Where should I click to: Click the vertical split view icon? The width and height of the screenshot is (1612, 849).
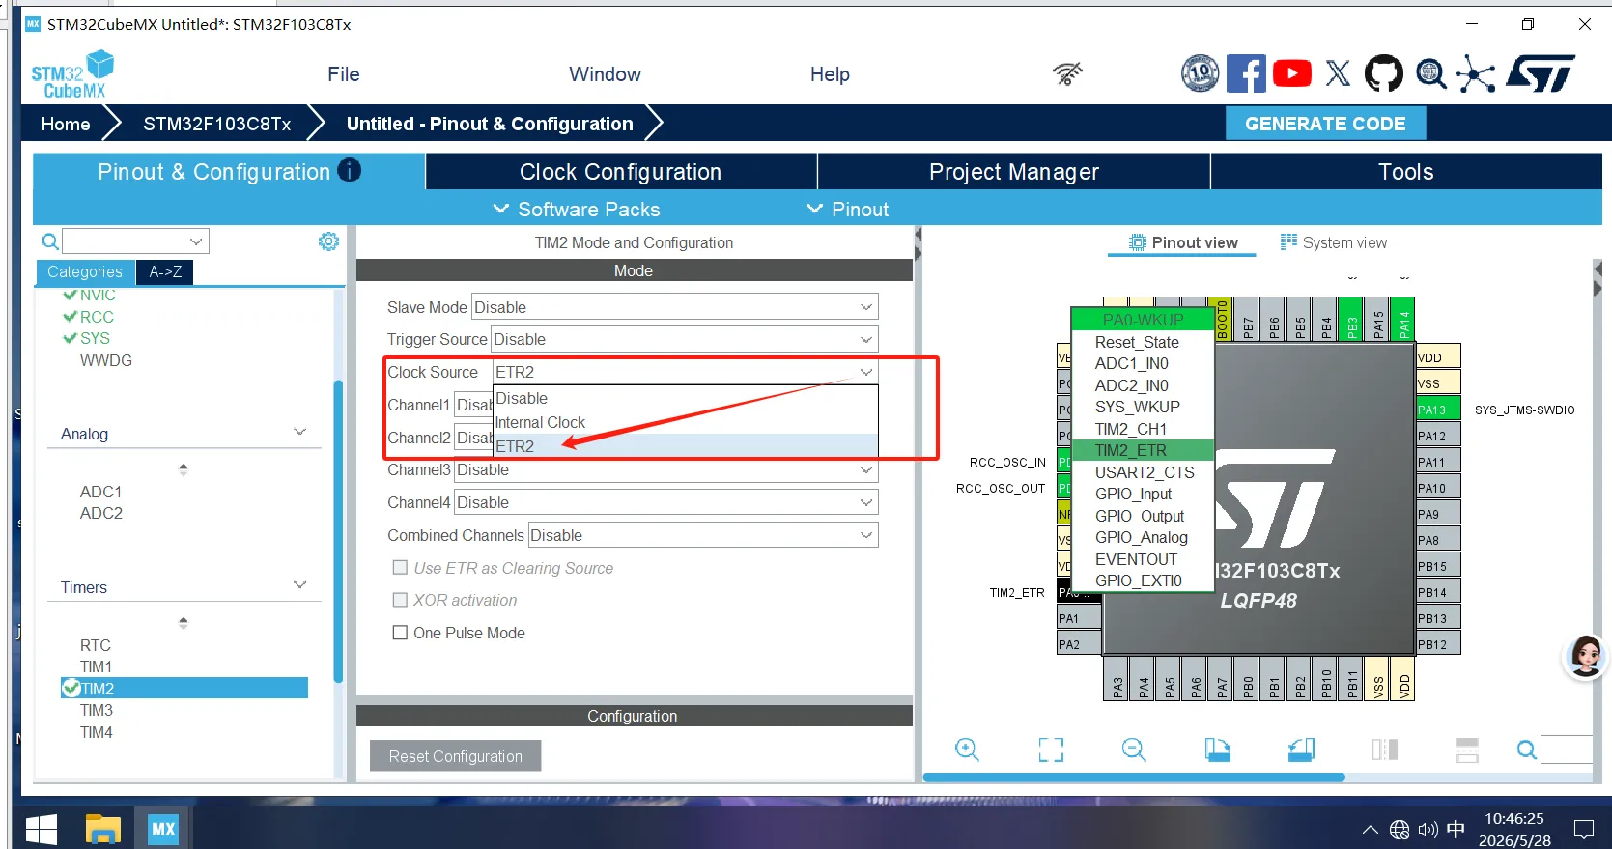(1385, 750)
